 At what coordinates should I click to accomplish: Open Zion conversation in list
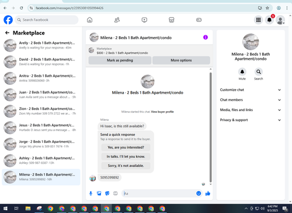click(x=41, y=111)
